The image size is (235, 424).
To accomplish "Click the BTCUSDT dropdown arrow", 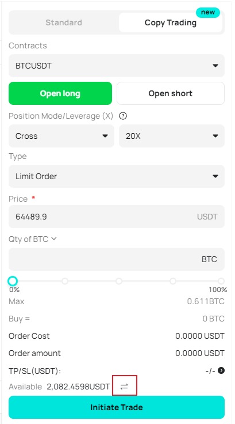I will tap(215, 66).
